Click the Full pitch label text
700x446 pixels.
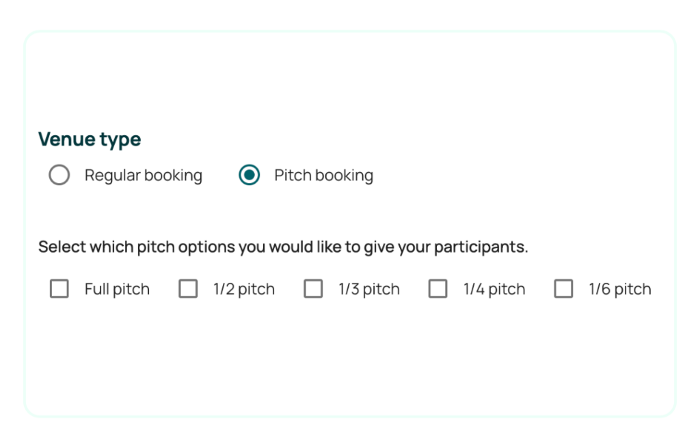click(117, 289)
